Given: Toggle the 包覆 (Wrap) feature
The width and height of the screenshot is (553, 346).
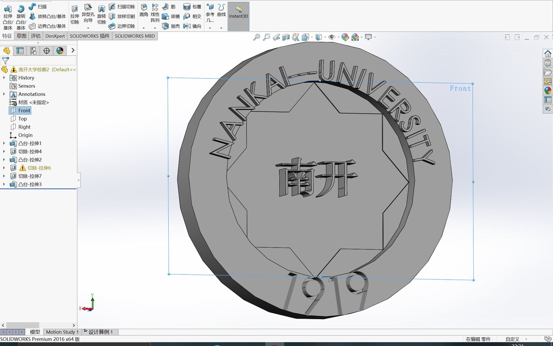Looking at the screenshot, I should [187, 6].
